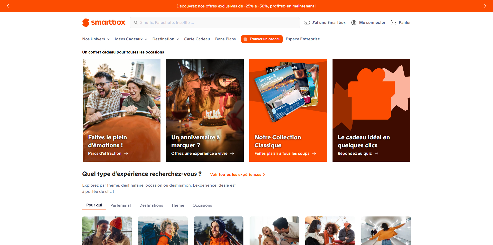This screenshot has height=245, width=493.
Task: Open the Carte Cadeau page
Action: 197,39
